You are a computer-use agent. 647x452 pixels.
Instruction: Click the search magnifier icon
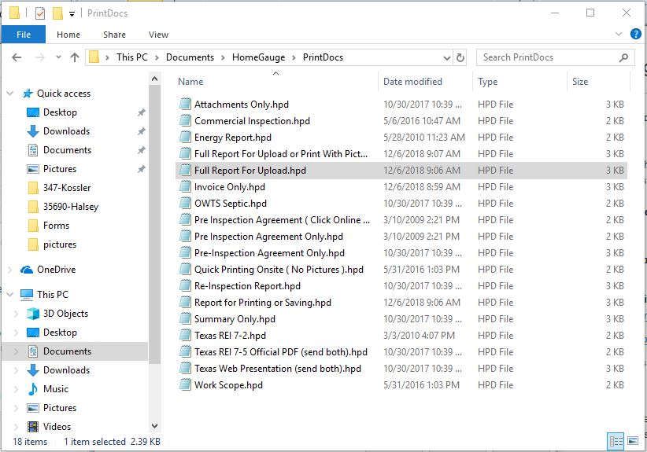[x=623, y=57]
